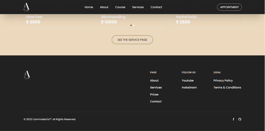This screenshot has width=265, height=131.
Task: Open About in the top navigation
Action: [x=104, y=7]
